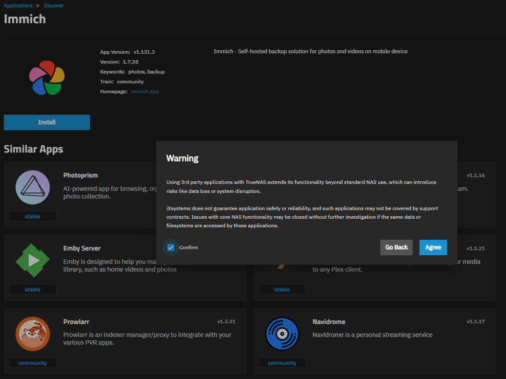This screenshot has height=379, width=506.
Task: Click Go Back in the warning dialog
Action: click(x=396, y=248)
